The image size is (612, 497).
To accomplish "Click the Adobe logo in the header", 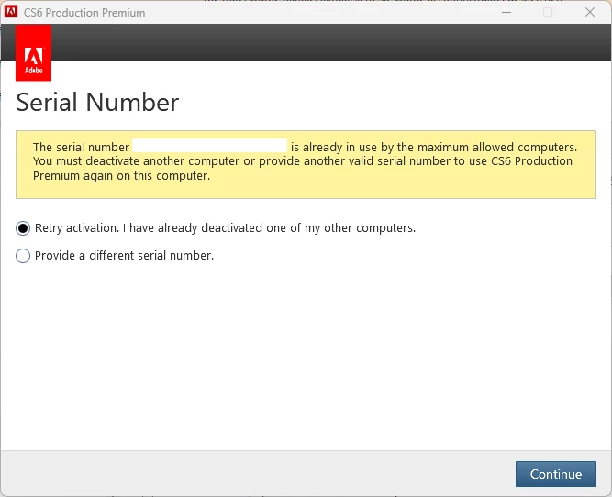I will [34, 53].
